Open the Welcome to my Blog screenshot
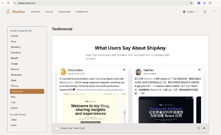Viewport: 221px width, 135px height. pyautogui.click(x=91, y=108)
